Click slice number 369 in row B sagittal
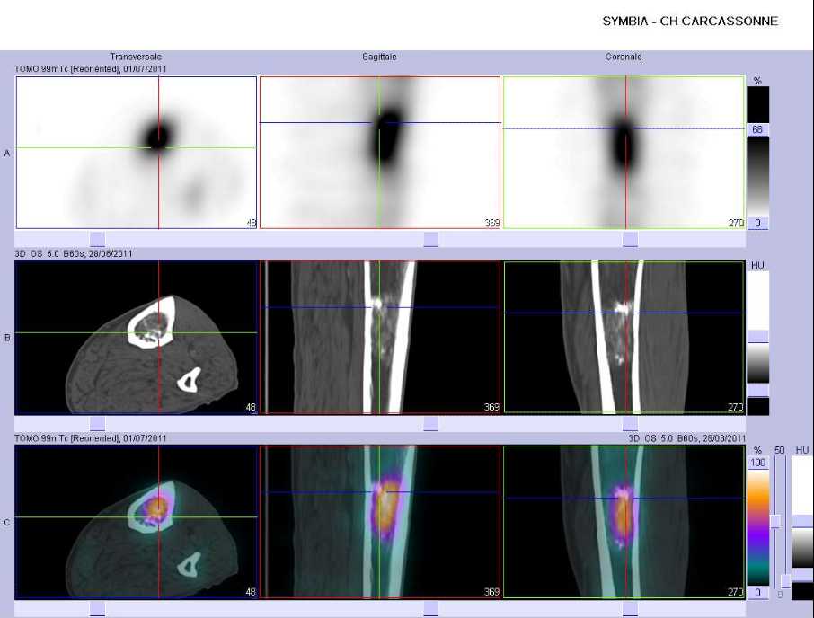Screen dimensions: 814x618 (491, 407)
